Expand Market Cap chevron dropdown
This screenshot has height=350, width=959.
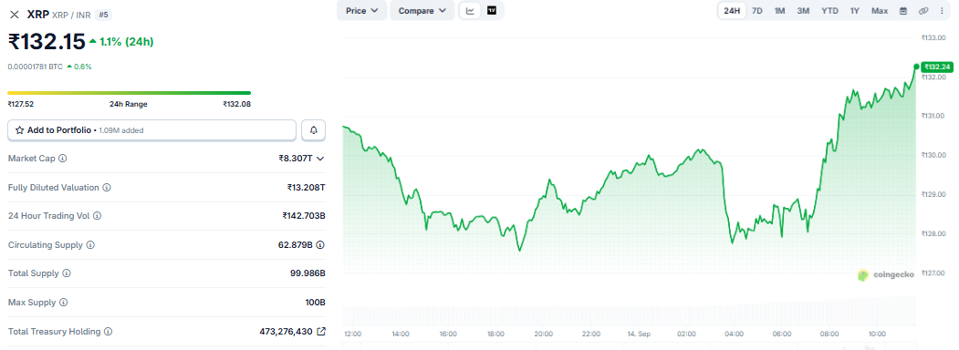[320, 159]
